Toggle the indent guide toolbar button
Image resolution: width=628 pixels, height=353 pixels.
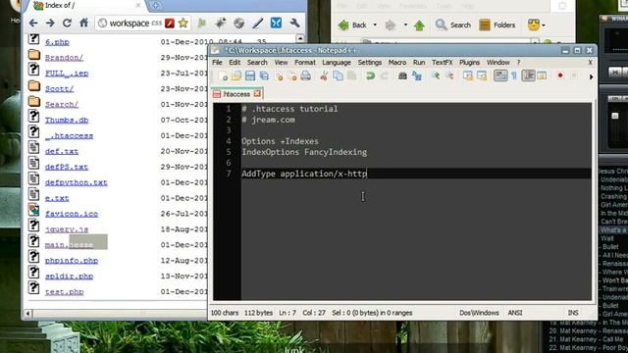point(528,76)
